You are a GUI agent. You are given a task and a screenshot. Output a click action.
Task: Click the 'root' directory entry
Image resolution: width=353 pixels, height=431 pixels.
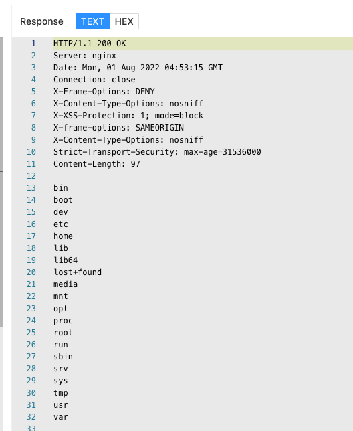[x=63, y=333]
